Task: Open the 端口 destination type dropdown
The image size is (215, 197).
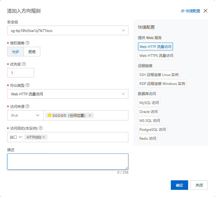Action: [15, 137]
